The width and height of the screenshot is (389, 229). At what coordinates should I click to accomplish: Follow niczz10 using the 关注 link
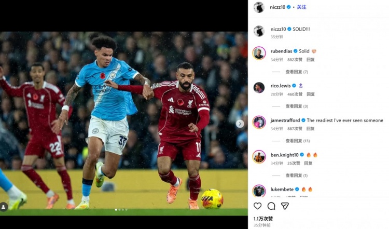[x=301, y=7]
